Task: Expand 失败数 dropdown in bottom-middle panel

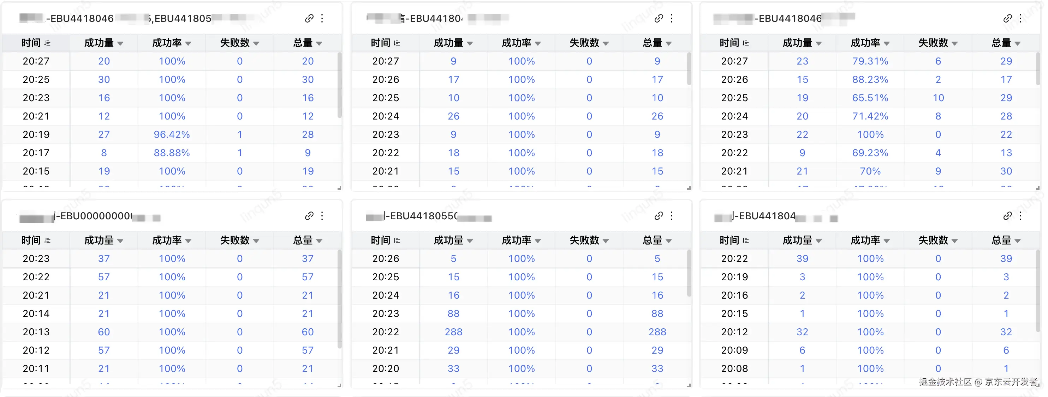Action: (606, 241)
